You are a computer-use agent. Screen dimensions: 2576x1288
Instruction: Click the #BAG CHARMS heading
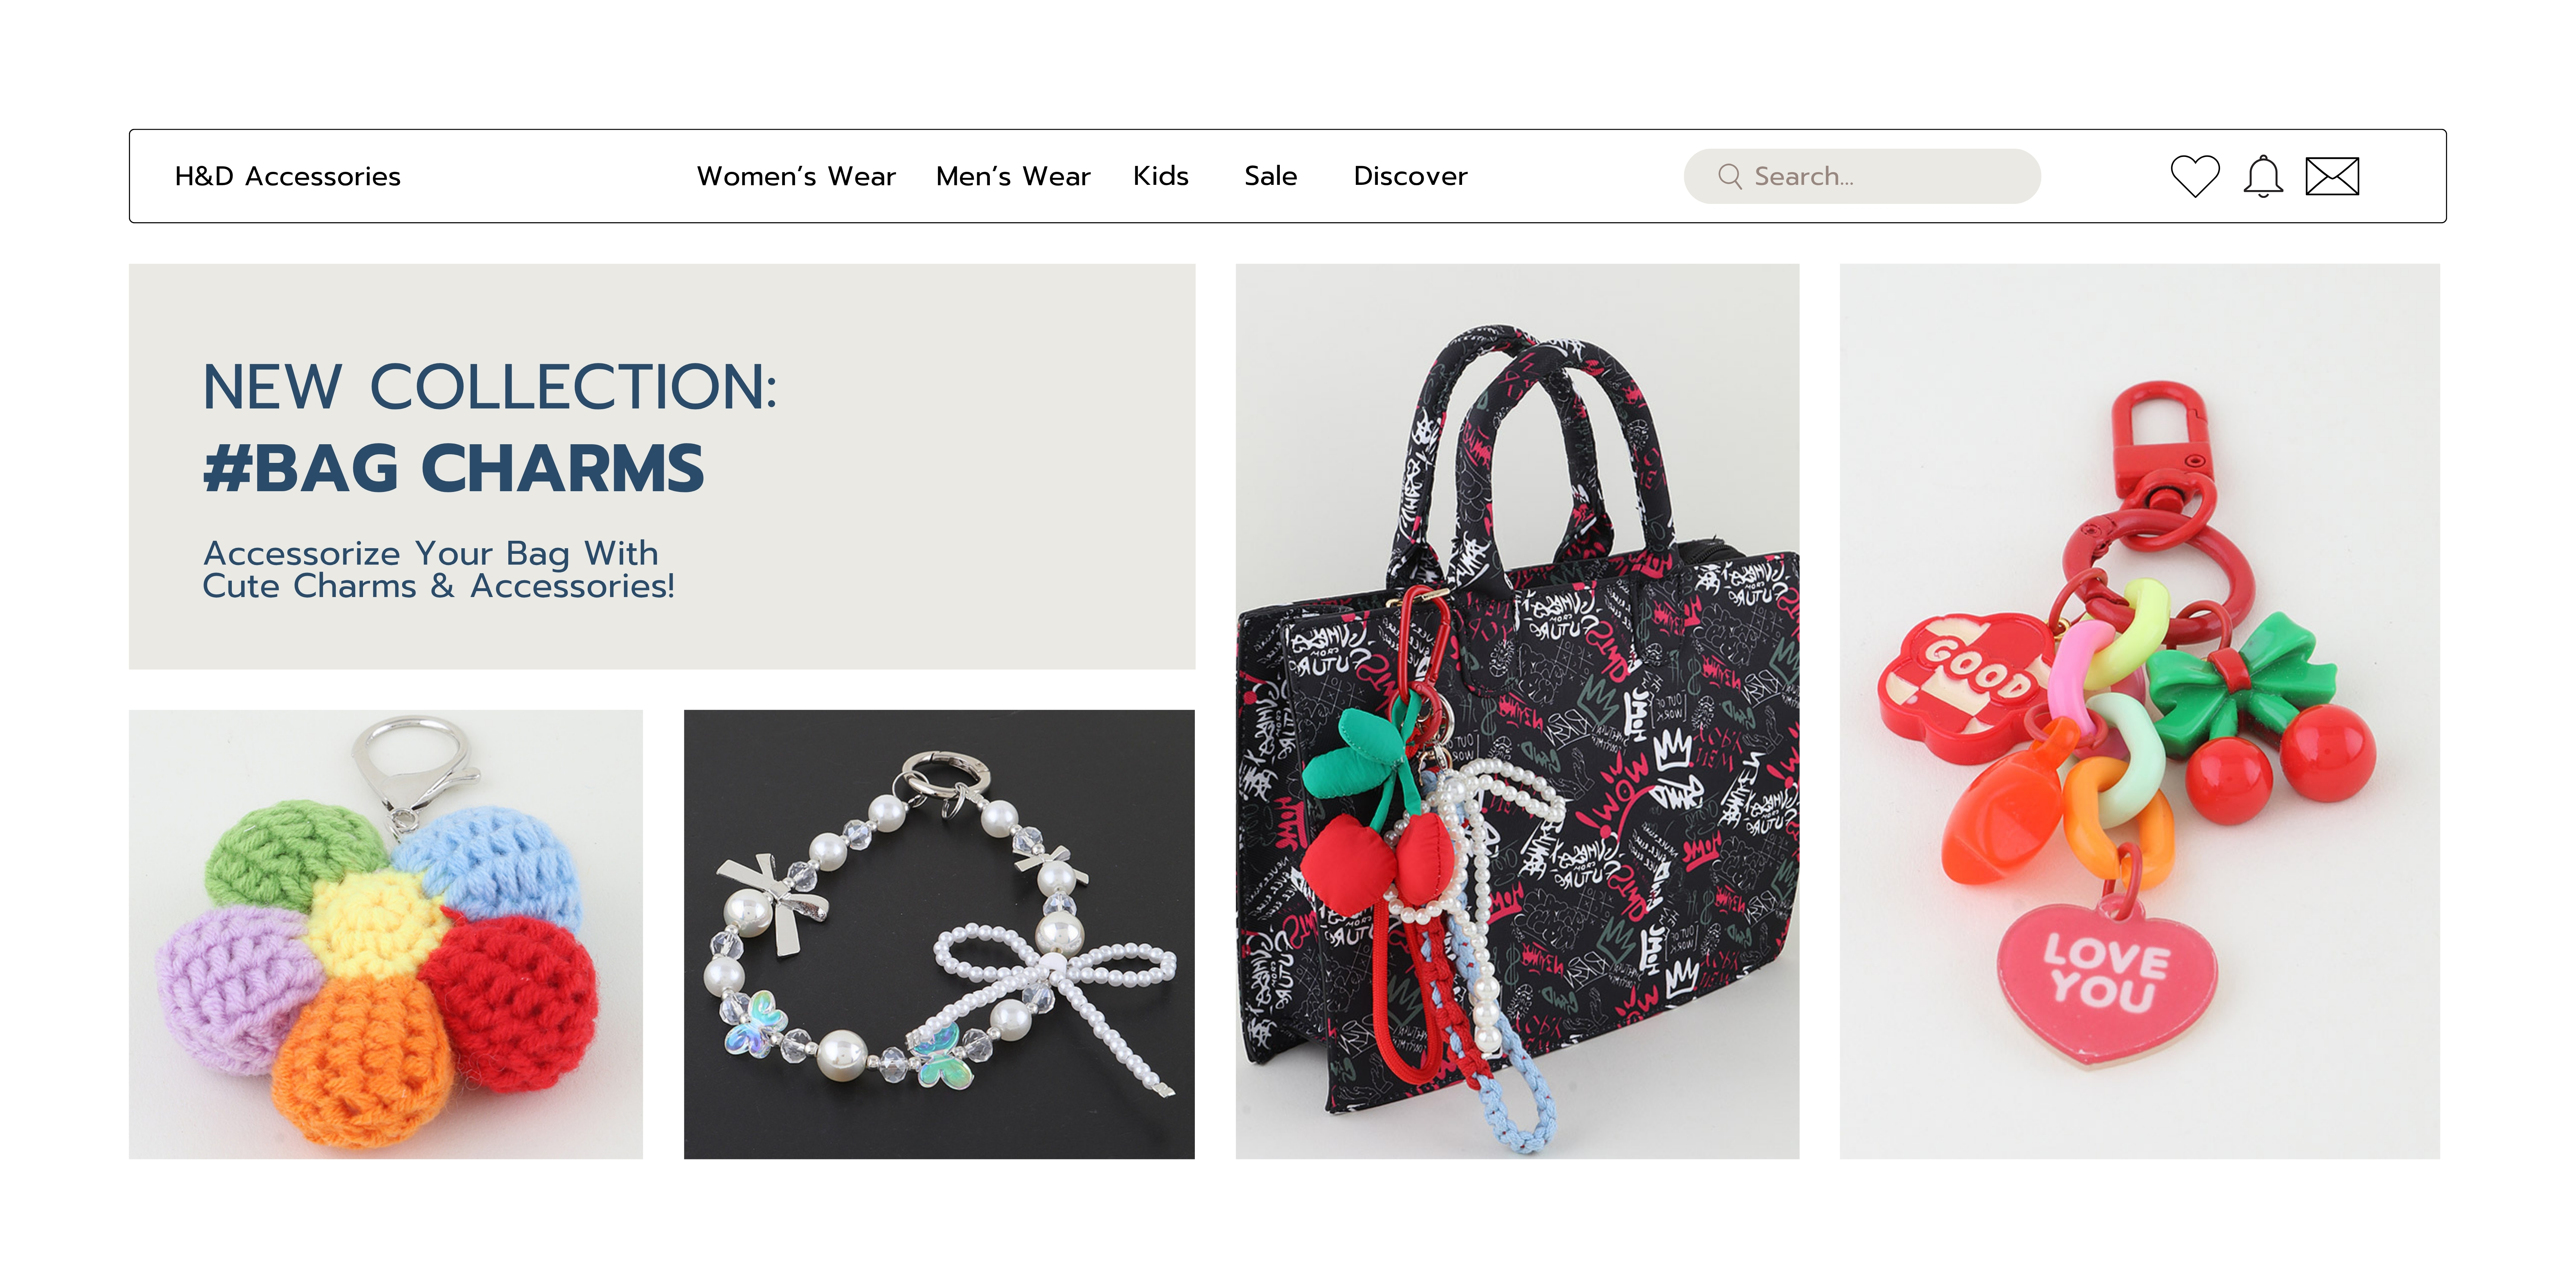coord(454,468)
